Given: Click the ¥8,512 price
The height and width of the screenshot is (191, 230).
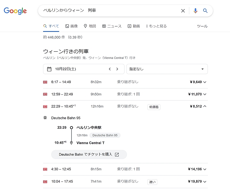Looking at the screenshot, I should pos(196,106).
